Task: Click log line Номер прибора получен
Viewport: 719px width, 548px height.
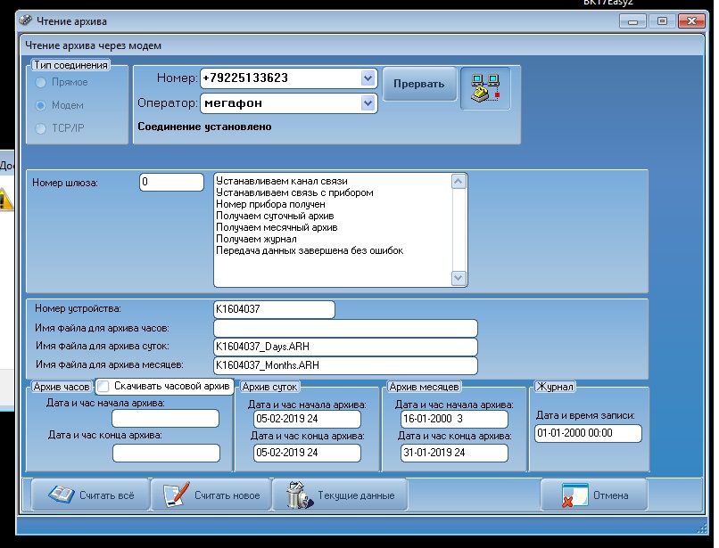Action: (270, 204)
